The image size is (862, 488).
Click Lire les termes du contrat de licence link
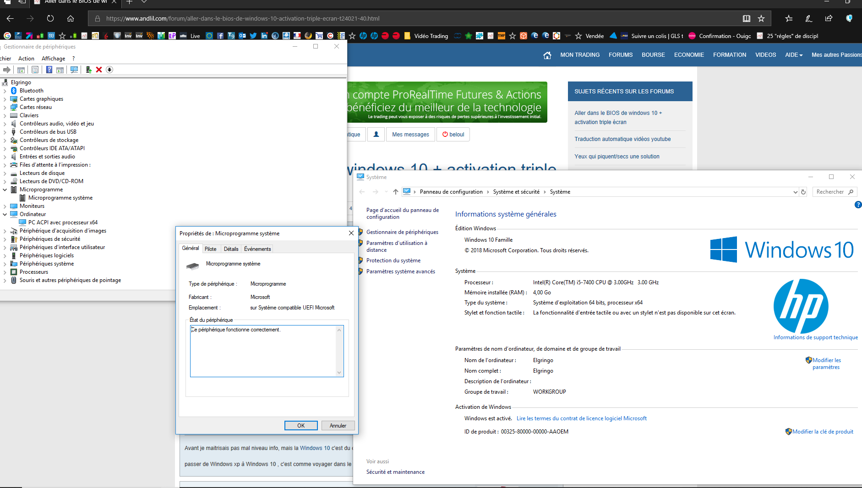point(582,418)
